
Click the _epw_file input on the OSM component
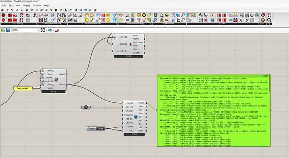129,107
